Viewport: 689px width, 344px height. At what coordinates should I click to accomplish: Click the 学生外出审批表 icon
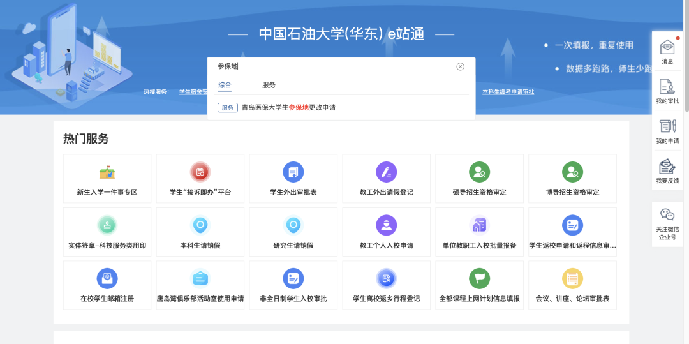(x=293, y=172)
